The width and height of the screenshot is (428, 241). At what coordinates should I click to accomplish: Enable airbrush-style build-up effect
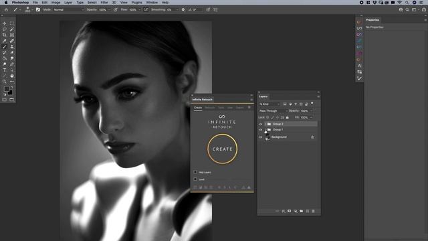146,9
